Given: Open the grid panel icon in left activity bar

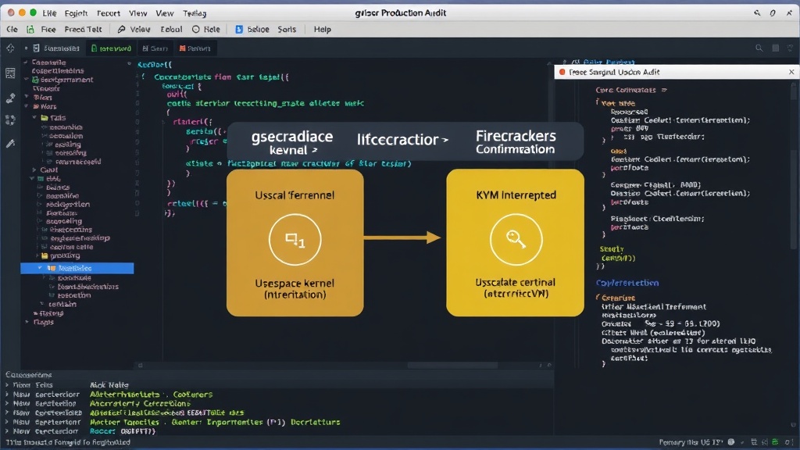Looking at the screenshot, I should [x=10, y=73].
